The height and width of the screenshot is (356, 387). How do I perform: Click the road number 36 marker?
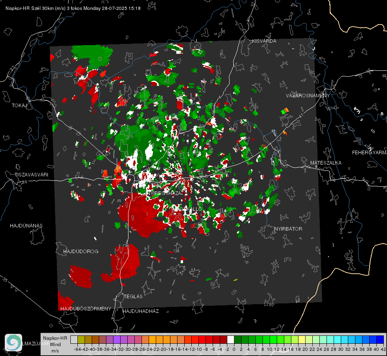[25, 182]
